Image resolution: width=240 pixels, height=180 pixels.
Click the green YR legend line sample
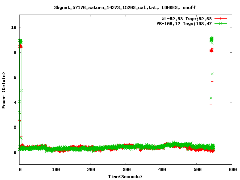pos(220,23)
